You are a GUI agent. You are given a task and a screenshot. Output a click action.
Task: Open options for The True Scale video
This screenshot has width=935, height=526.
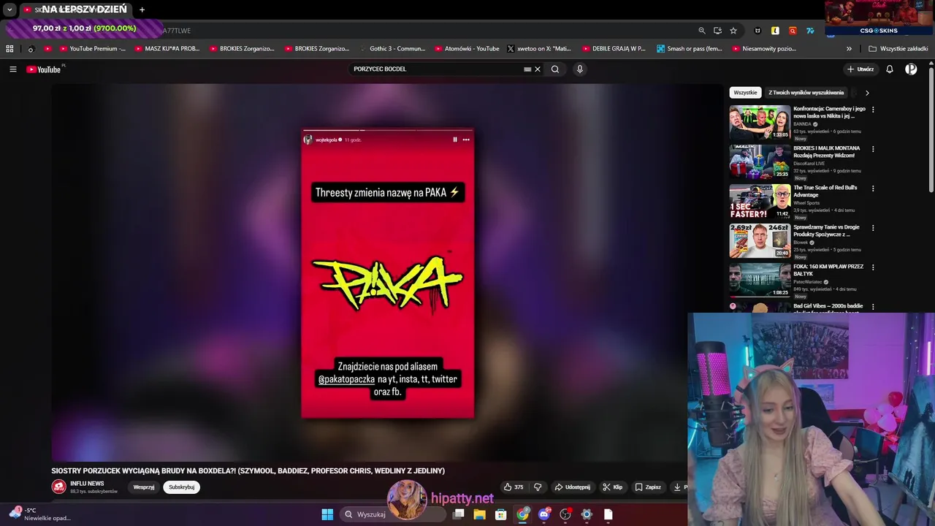(873, 188)
